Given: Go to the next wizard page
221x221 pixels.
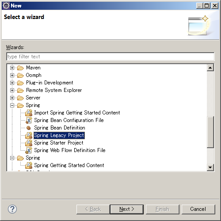Looking at the screenshot, I should click(127, 209).
